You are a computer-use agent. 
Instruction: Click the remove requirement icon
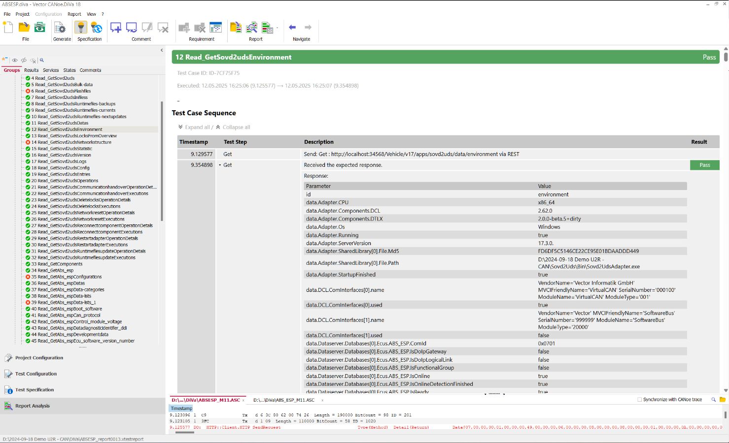200,28
